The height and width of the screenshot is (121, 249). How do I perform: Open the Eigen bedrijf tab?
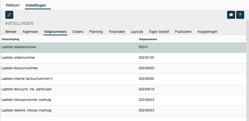click(159, 32)
